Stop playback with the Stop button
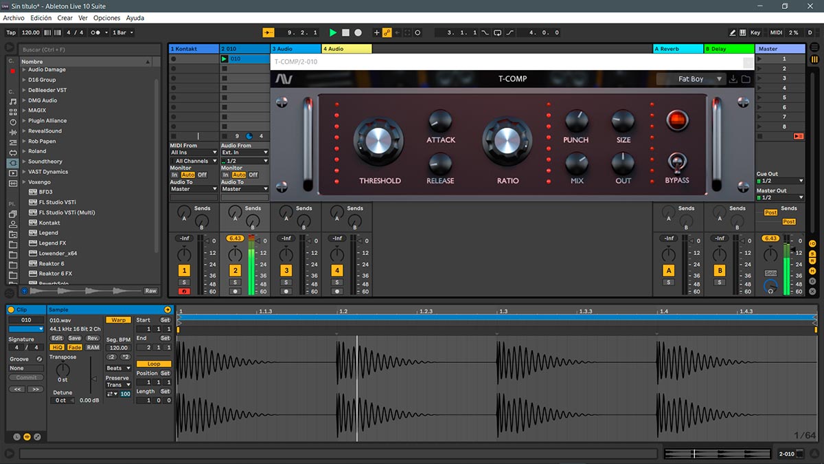 pyautogui.click(x=346, y=32)
